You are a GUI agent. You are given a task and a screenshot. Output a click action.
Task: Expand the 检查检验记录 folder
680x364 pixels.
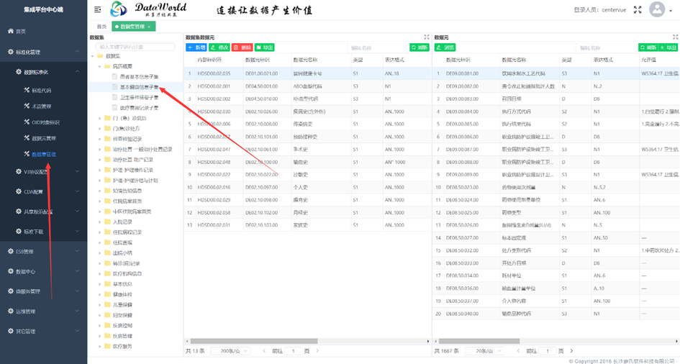pyautogui.click(x=100, y=139)
